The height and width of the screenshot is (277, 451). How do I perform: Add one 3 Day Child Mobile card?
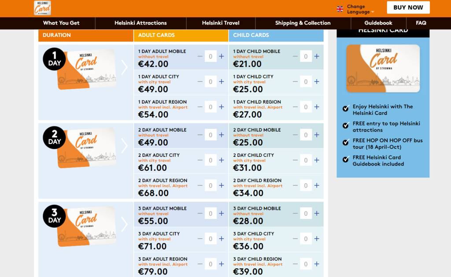[x=317, y=214]
